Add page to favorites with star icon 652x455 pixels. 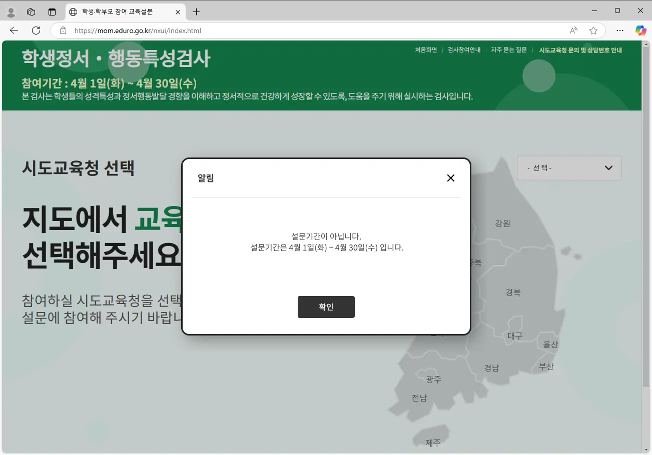click(x=593, y=30)
